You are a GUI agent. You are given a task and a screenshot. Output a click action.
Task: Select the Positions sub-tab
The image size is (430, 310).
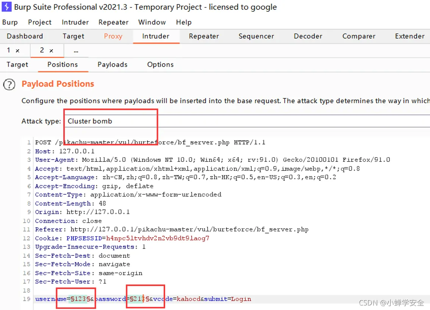pyautogui.click(x=63, y=65)
